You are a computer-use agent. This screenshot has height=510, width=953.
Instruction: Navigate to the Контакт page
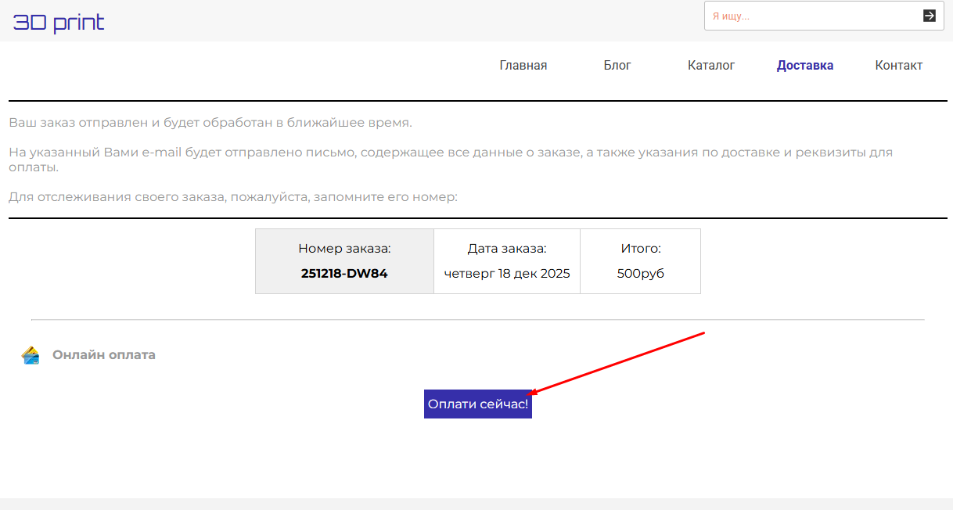(898, 66)
